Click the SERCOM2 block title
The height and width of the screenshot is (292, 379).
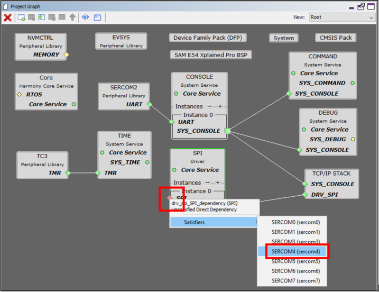coord(124,88)
